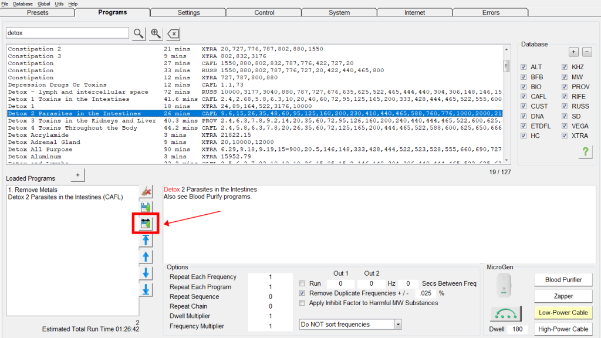
Task: Toggle Remove Duplicate Frequencies checkbox
Action: [x=302, y=293]
